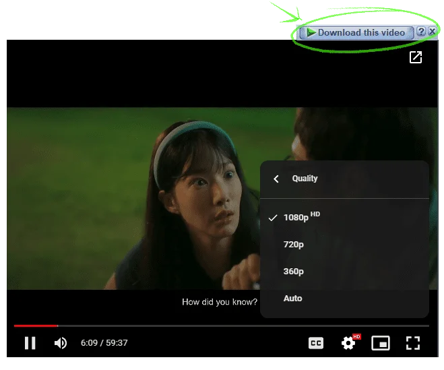Switch to miniplayer mode
The height and width of the screenshot is (370, 444).
(380, 343)
